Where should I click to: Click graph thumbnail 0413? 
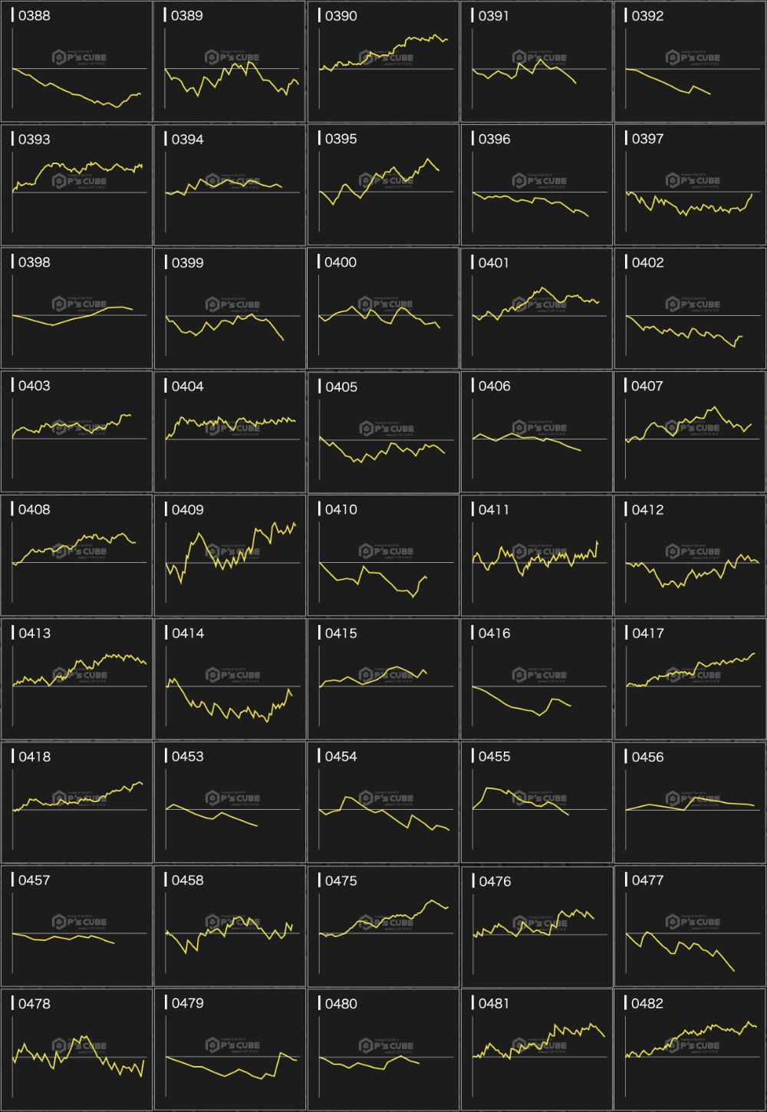click(x=77, y=679)
